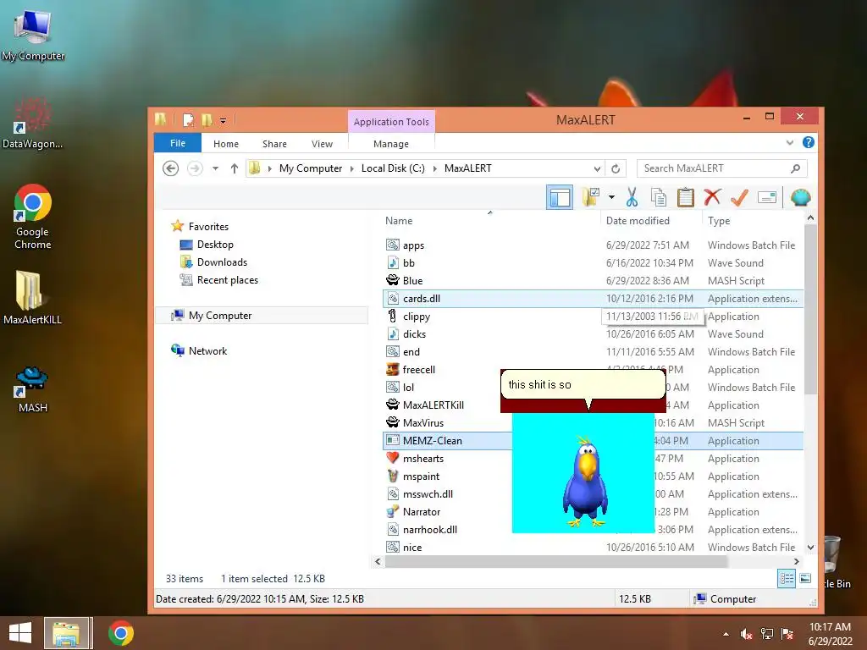Image resolution: width=867 pixels, height=650 pixels.
Task: Open Google Chrome from the taskbar
Action: pyautogui.click(x=120, y=633)
